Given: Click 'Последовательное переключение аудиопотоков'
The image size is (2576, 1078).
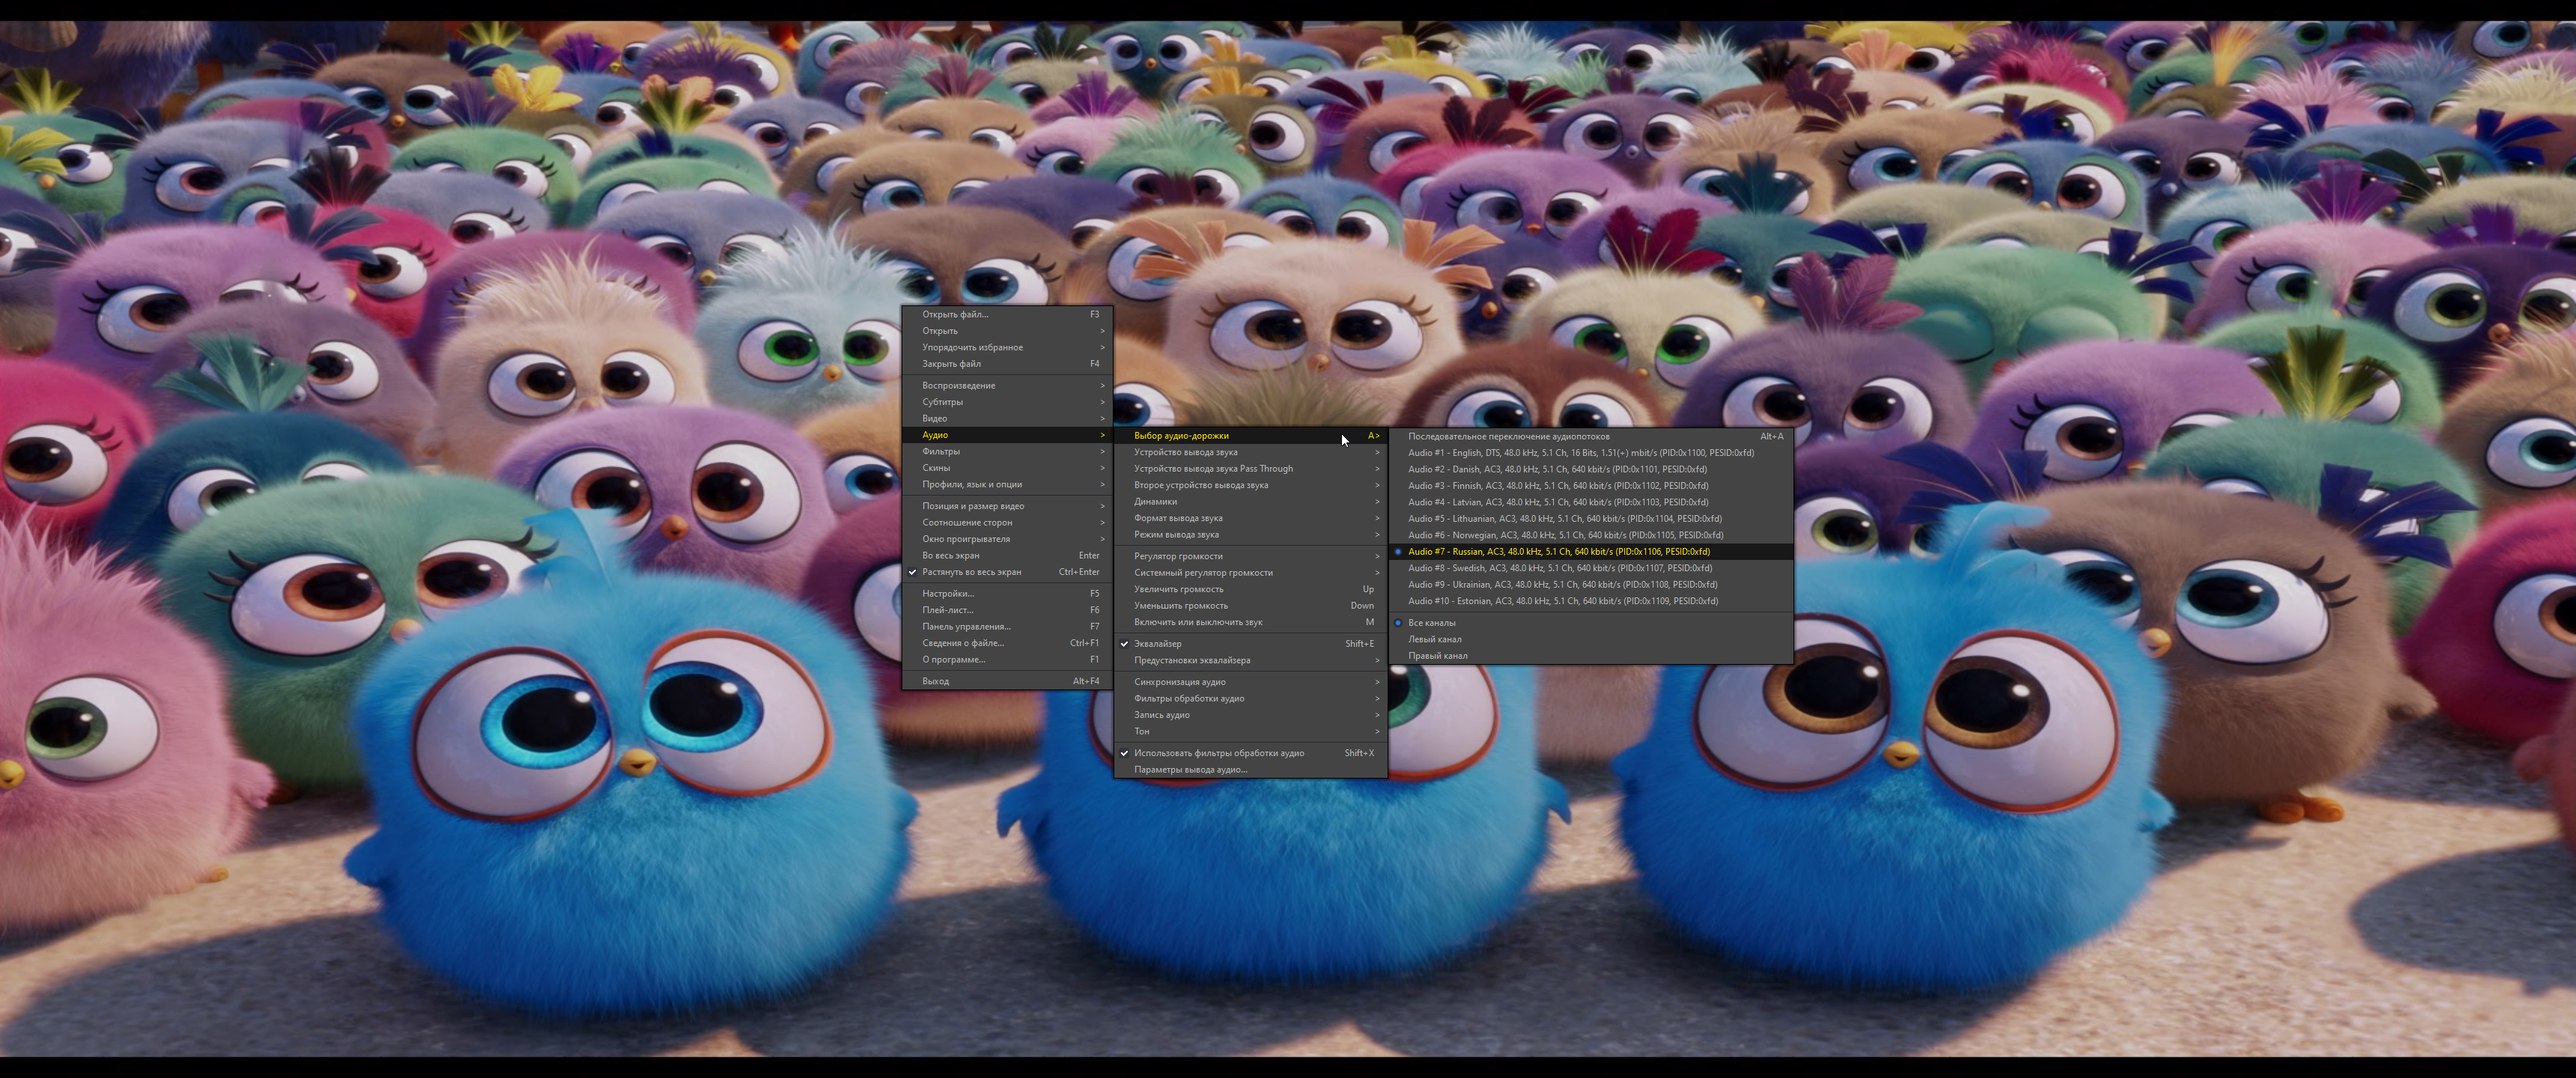Looking at the screenshot, I should [x=1591, y=436].
